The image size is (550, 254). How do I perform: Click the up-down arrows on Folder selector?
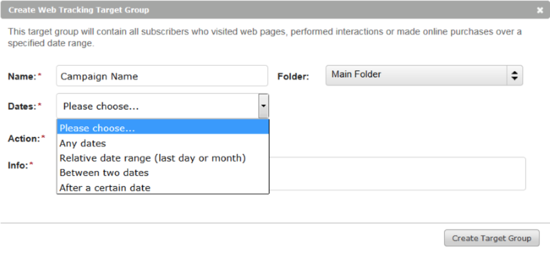(515, 75)
